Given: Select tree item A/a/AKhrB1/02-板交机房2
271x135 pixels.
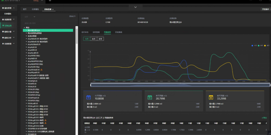Looking at the screenshot, I should [38, 41].
